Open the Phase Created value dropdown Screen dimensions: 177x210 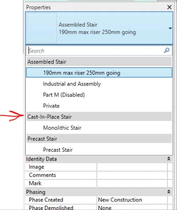coord(132,200)
